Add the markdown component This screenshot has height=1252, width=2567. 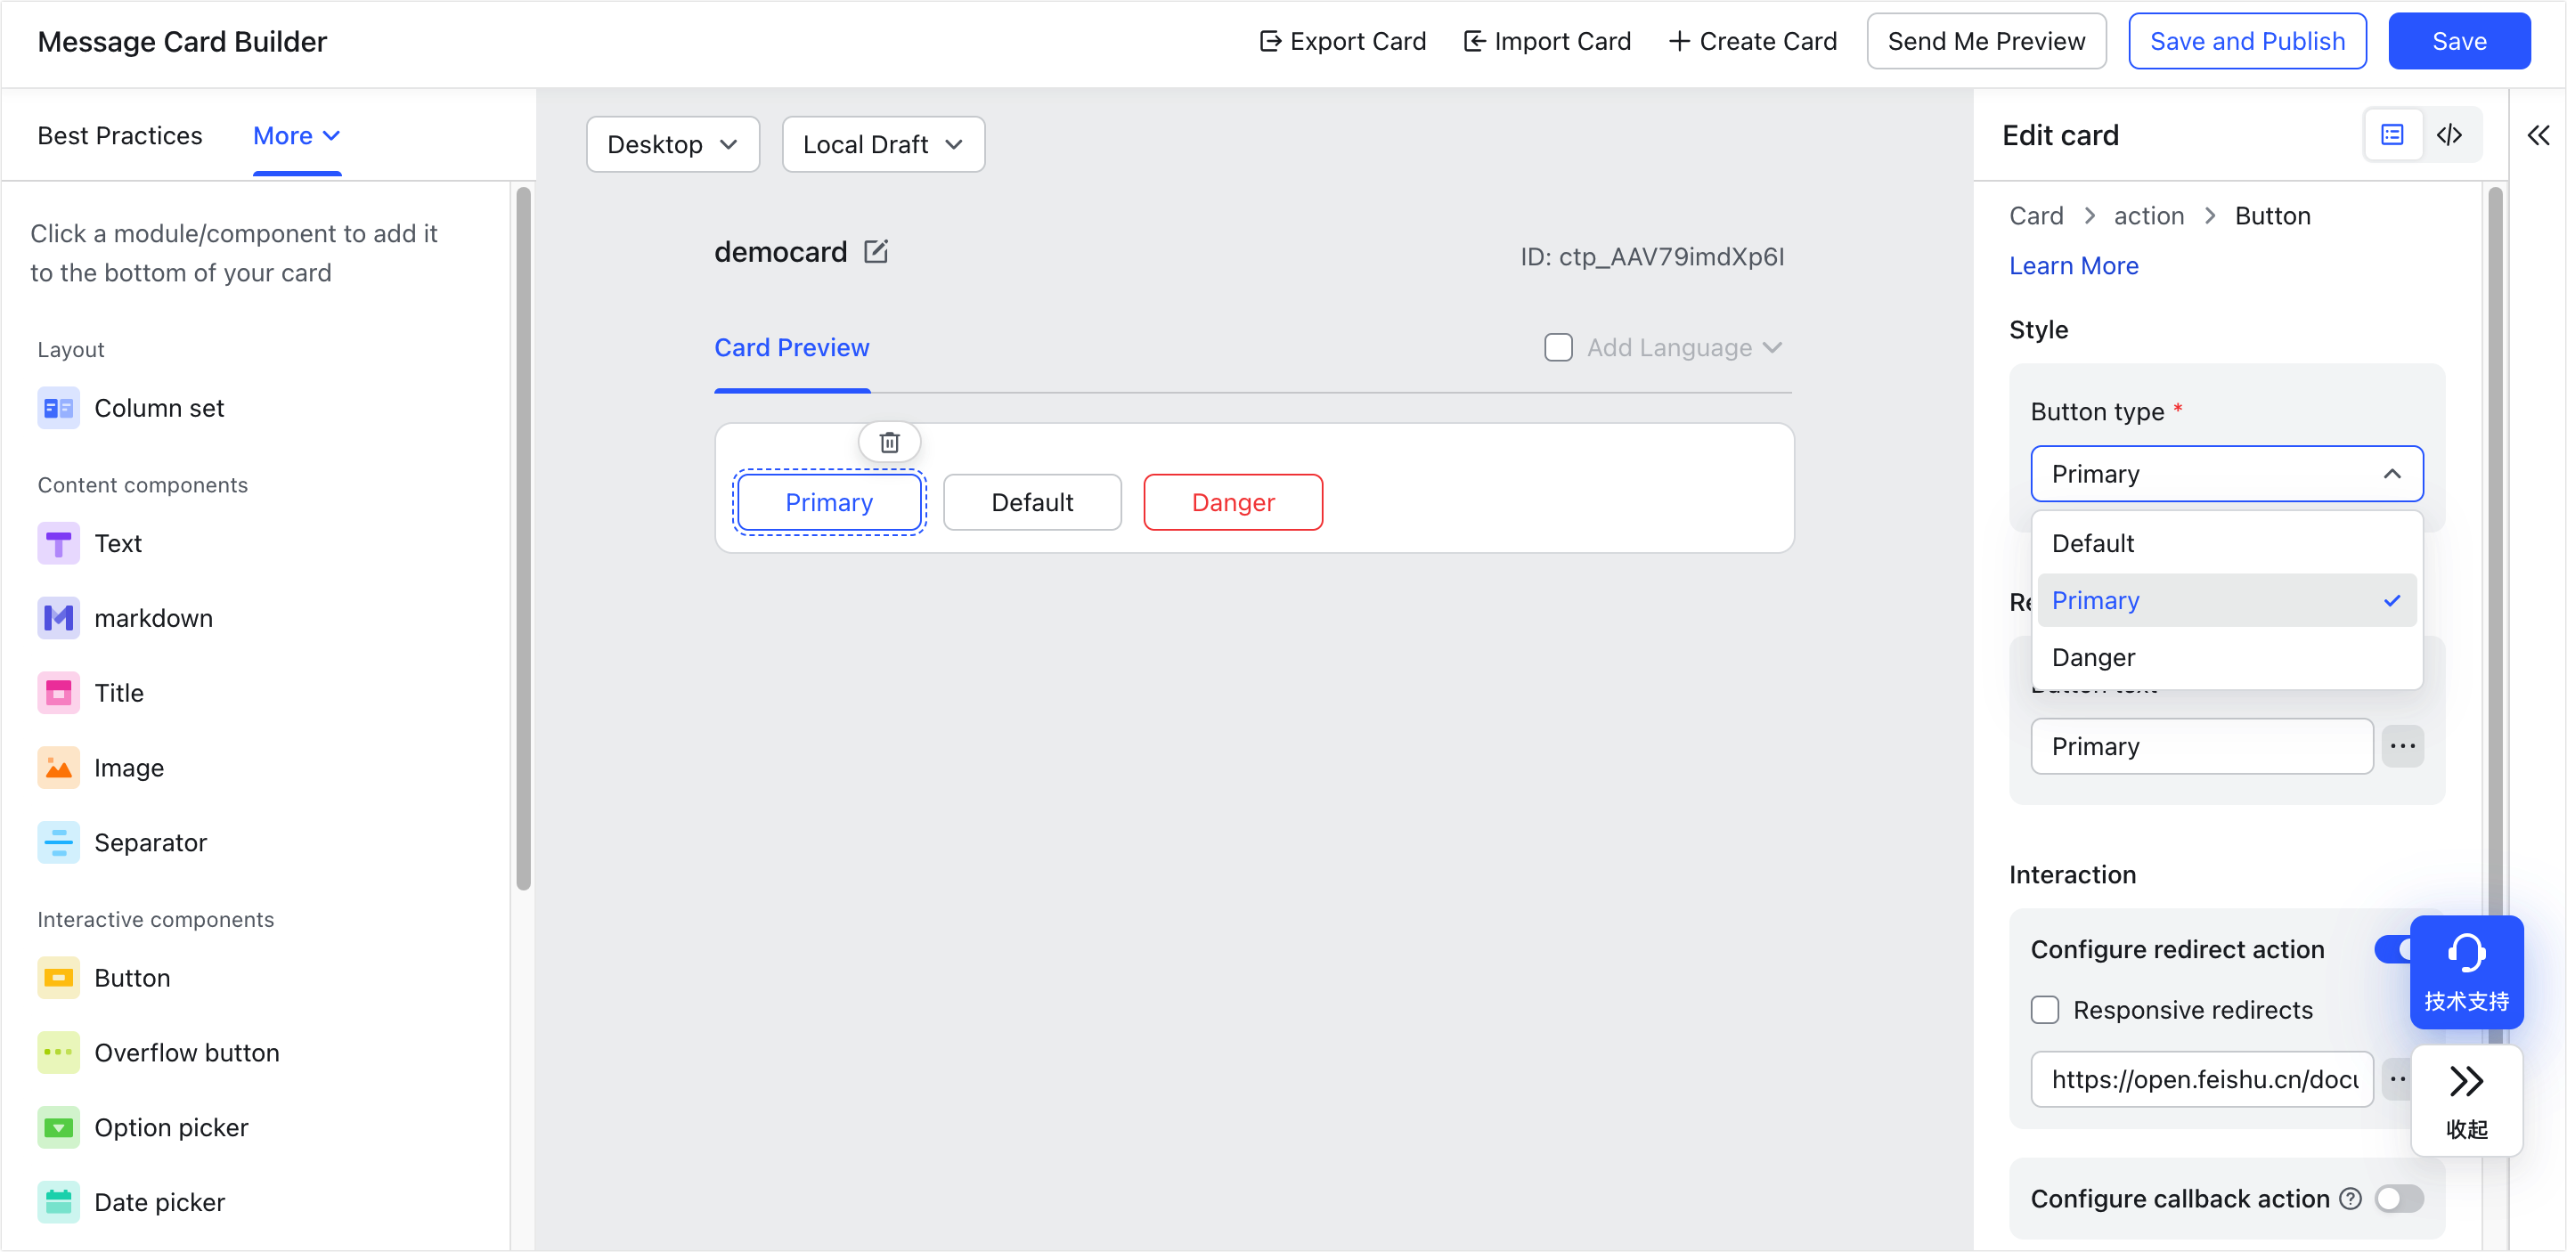126,617
